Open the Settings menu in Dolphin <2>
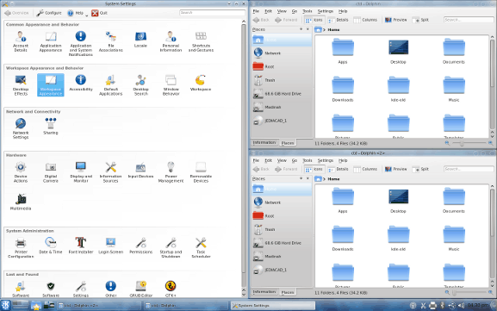This screenshot has height=311, width=497. click(x=326, y=160)
